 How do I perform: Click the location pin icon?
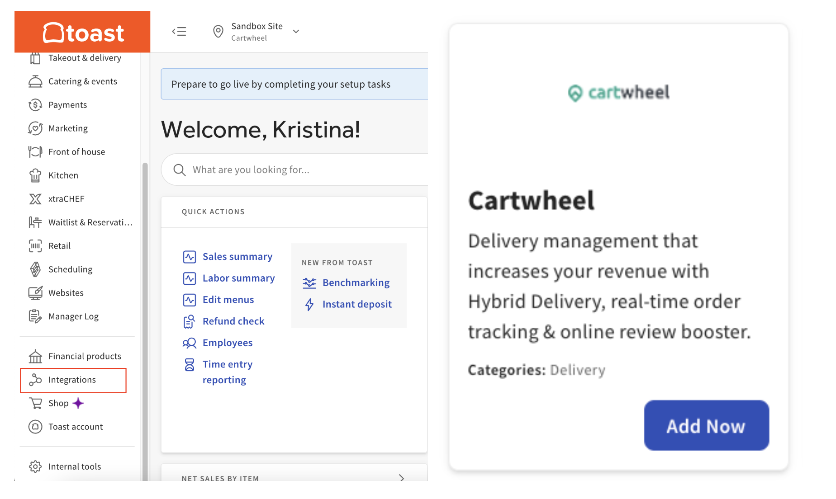(218, 31)
